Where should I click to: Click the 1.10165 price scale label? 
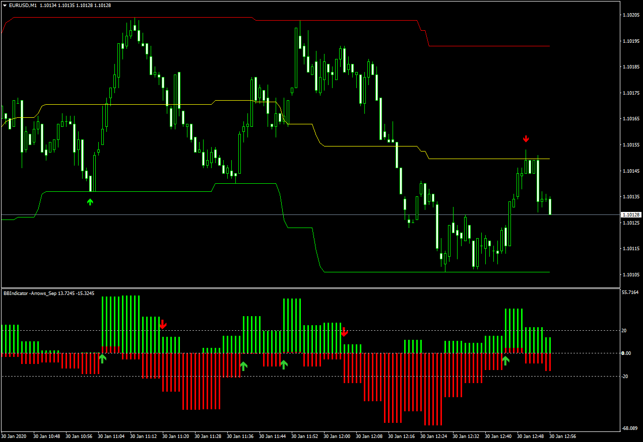pos(632,119)
